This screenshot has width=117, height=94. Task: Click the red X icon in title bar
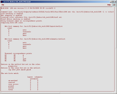[x=2, y=2]
